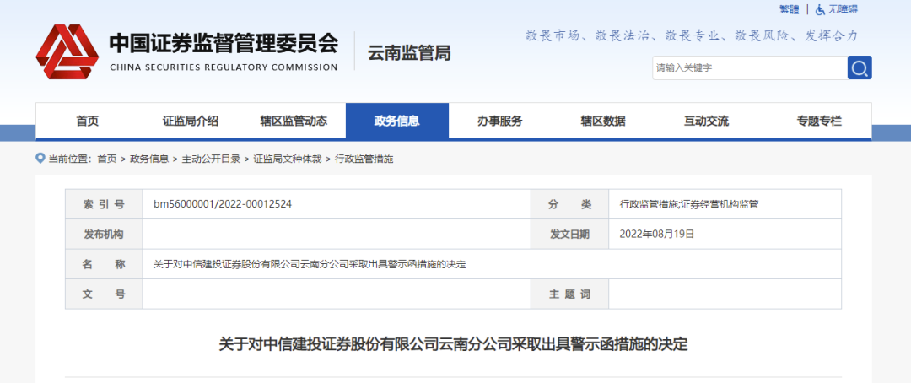
Task: Click the 主题词 label cell
Action: 569,294
